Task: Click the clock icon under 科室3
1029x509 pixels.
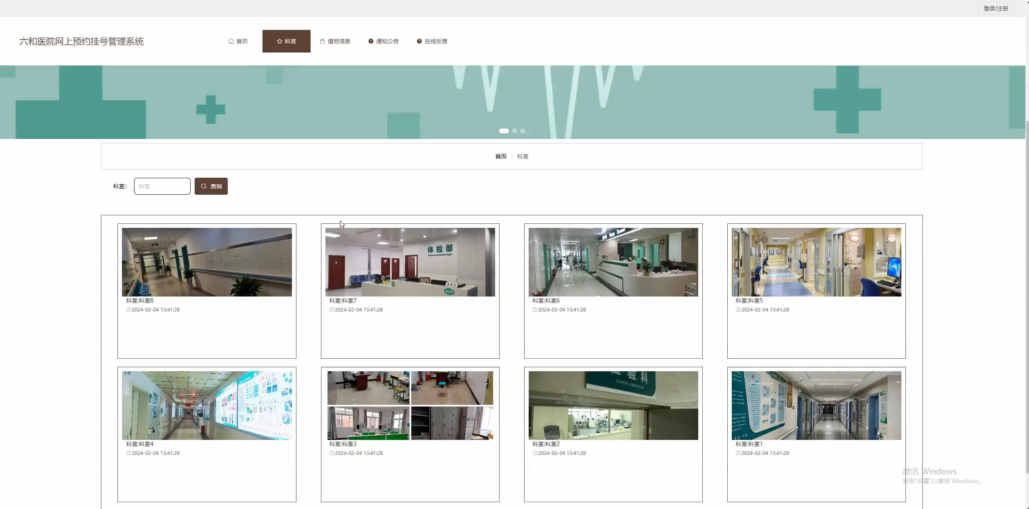Action: [332, 453]
